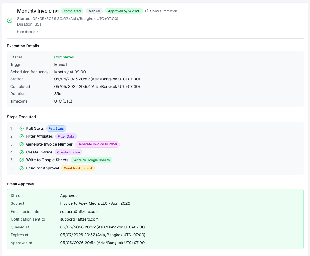310x256 pixels.
Task: Click the Pull Stats step name
Action: (35, 128)
